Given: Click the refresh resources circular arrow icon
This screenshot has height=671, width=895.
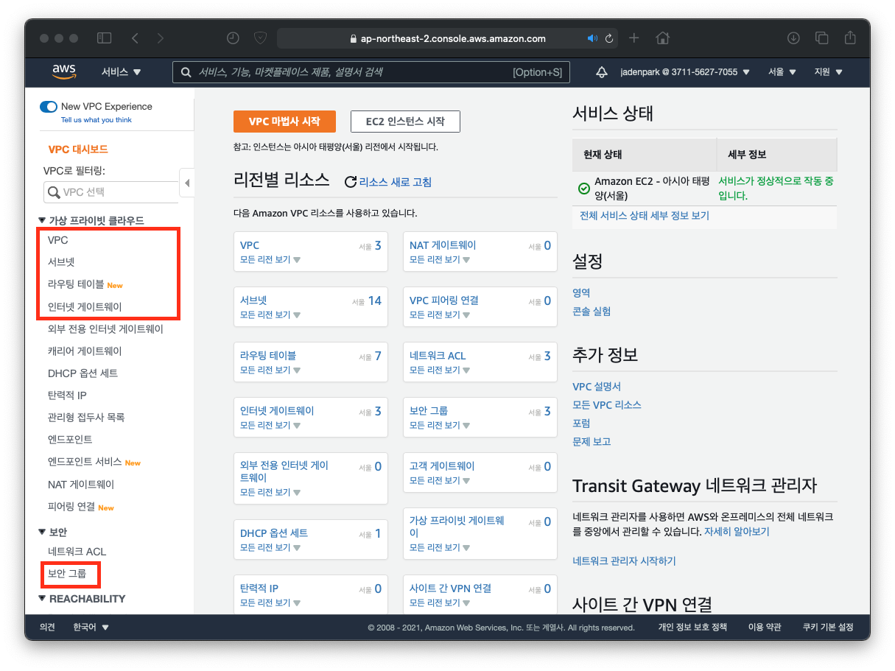Looking at the screenshot, I should pos(351,182).
